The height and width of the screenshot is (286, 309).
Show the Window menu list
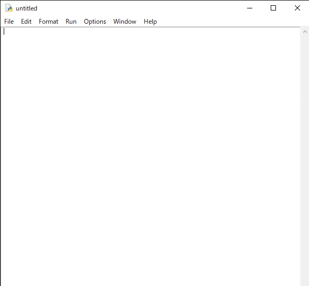[x=125, y=22]
